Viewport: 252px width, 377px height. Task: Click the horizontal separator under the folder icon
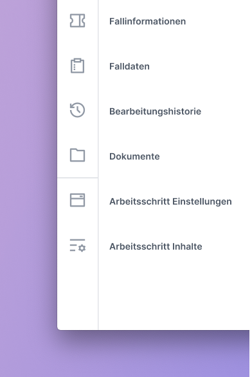77,178
